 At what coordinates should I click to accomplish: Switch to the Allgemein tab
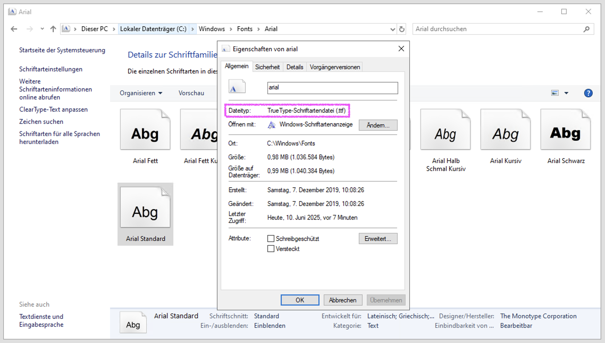237,66
